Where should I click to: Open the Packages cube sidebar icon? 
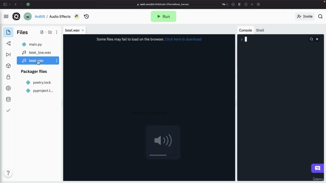(x=8, y=66)
